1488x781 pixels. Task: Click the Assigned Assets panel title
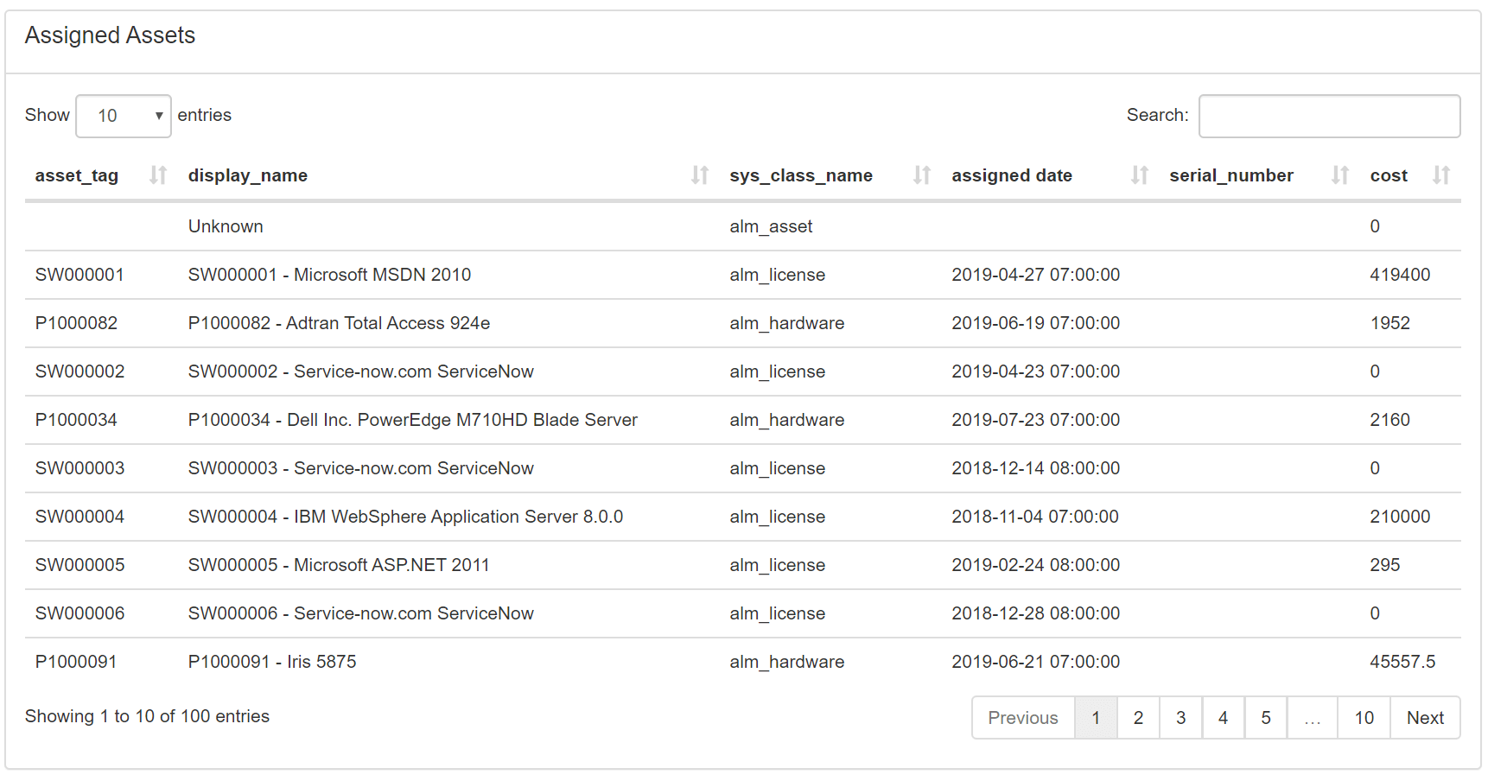tap(110, 35)
